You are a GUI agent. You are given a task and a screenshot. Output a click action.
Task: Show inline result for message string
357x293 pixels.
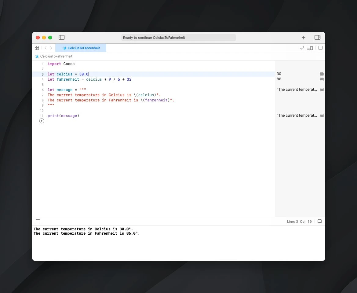tap(322, 90)
